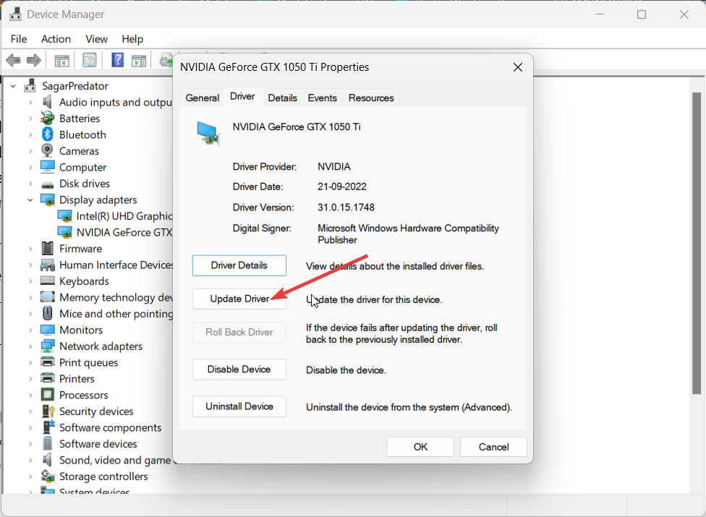Click the Computer monitor icon in tree
706x517 pixels.
(47, 167)
